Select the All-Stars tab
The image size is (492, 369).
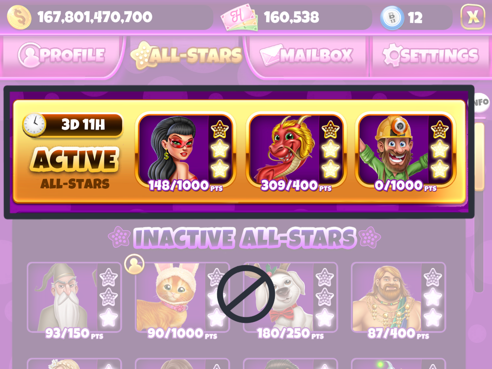pos(186,56)
